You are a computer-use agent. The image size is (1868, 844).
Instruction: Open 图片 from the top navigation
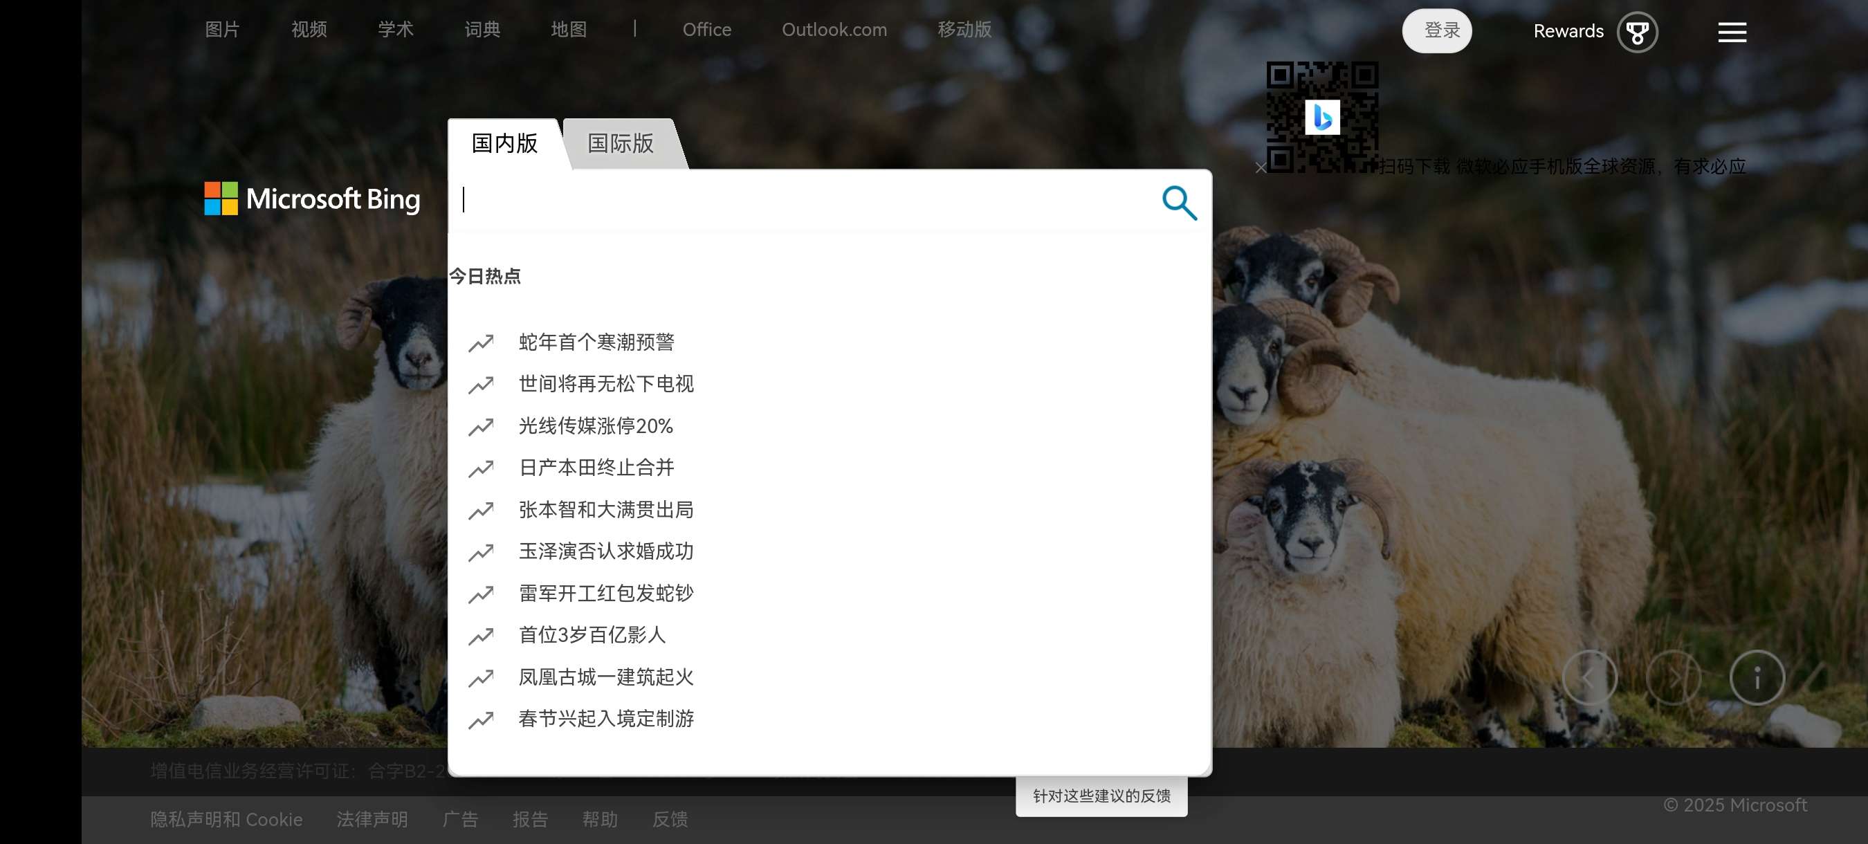click(222, 30)
